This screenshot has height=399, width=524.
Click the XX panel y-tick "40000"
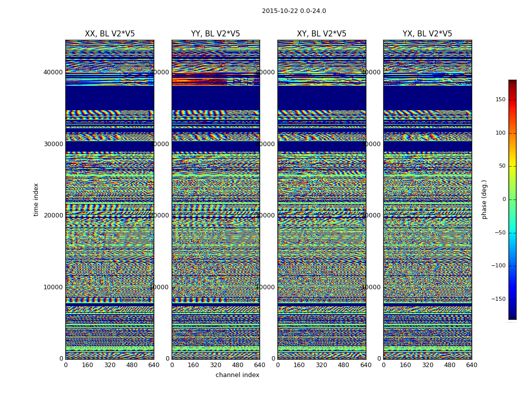pyautogui.click(x=53, y=72)
